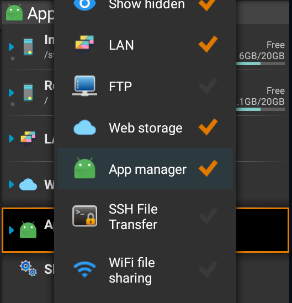The width and height of the screenshot is (292, 303).
Task: Expand the internal storage tree arrow
Action: pyautogui.click(x=12, y=47)
